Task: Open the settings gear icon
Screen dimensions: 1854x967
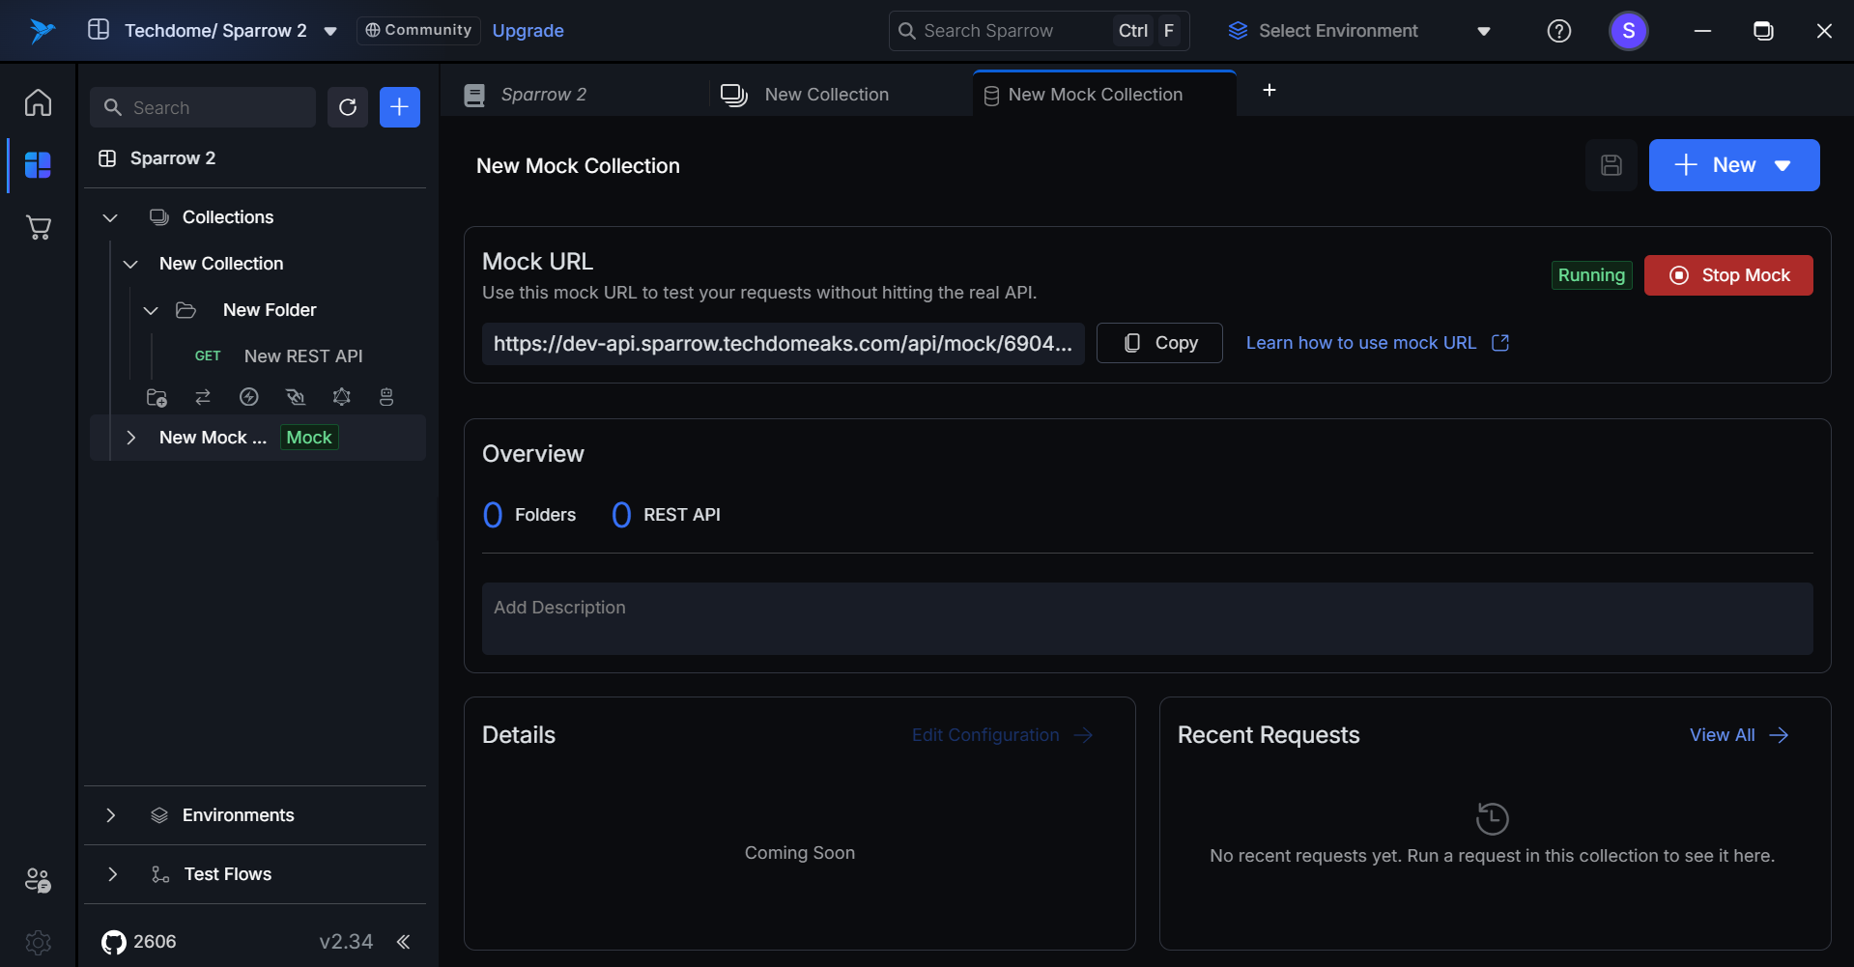Action: 38,942
